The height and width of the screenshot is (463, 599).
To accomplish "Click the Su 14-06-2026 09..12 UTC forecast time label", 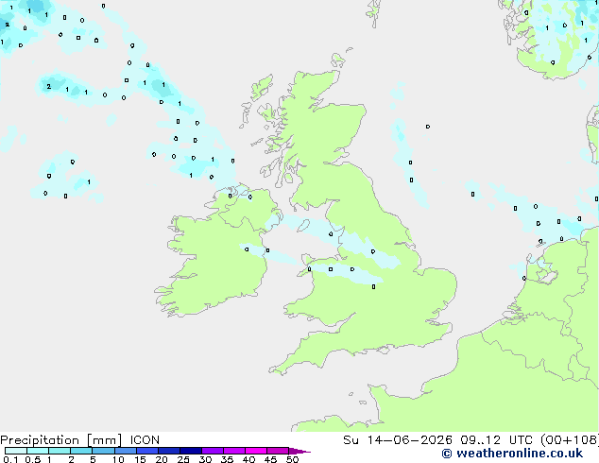I will coord(437,440).
